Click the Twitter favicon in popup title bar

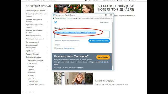54,15
